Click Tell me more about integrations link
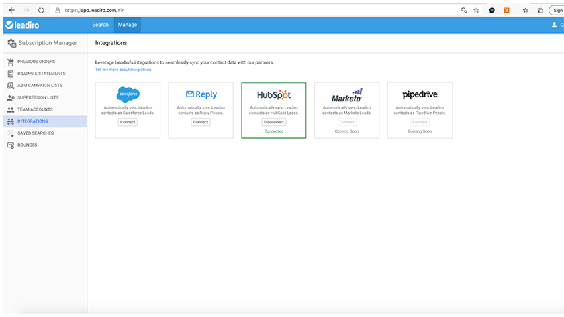The width and height of the screenshot is (564, 317). (123, 70)
